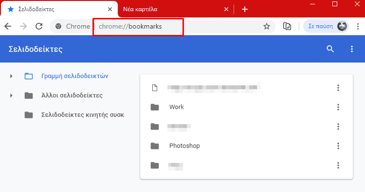The image size is (365, 192).
Task: Open more actions for the Photoshop folder
Action: (338, 146)
